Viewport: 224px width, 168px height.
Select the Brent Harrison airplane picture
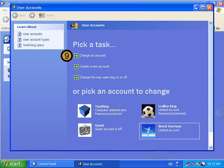click(148, 131)
